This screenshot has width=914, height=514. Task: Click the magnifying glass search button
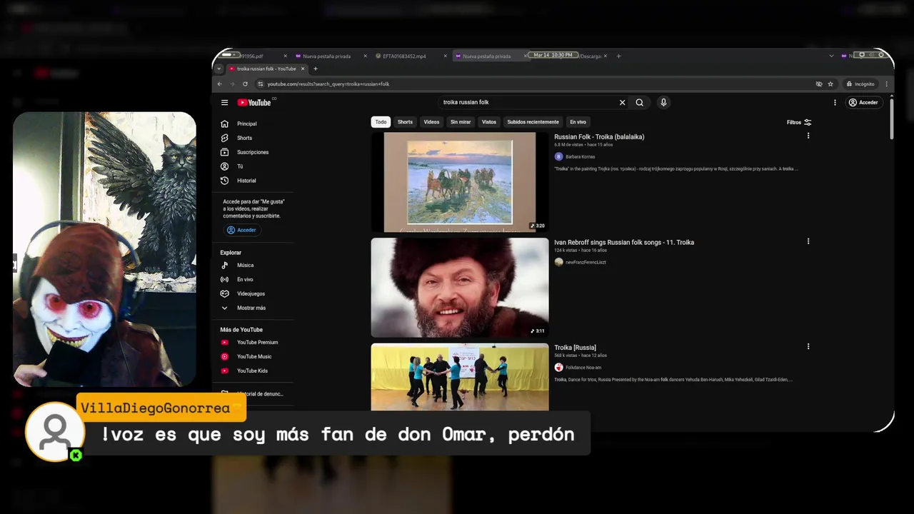[639, 102]
